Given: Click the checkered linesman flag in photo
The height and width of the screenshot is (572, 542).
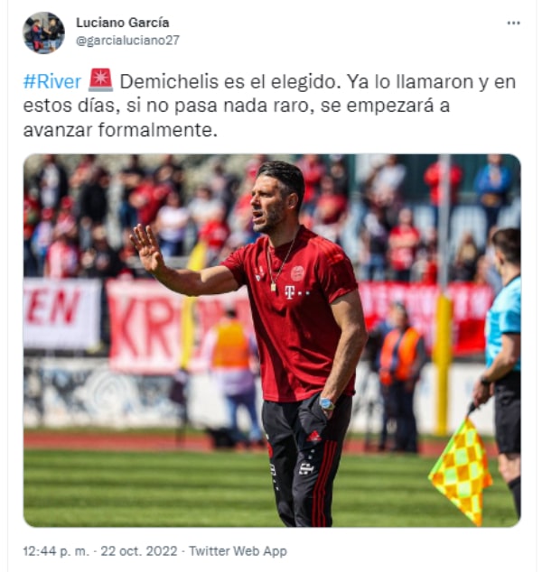Looking at the screenshot, I should (461, 471).
